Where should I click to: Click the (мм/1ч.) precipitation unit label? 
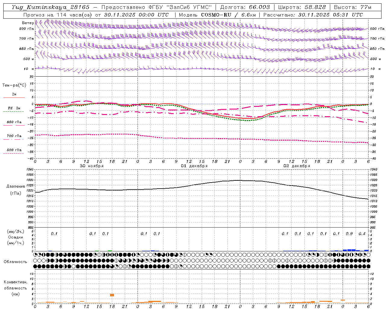click(x=16, y=243)
